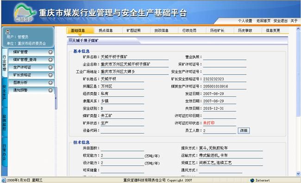The image size is (301, 183).
Task: Click 煤矿类型 value 井工矿
Action: [x=107, y=116]
